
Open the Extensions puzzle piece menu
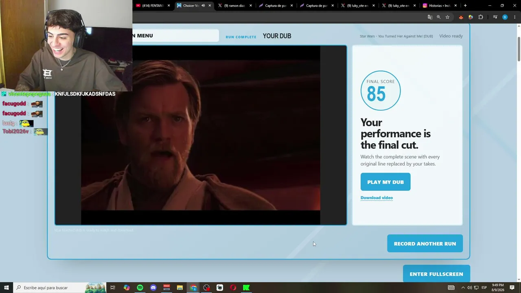coord(481,17)
